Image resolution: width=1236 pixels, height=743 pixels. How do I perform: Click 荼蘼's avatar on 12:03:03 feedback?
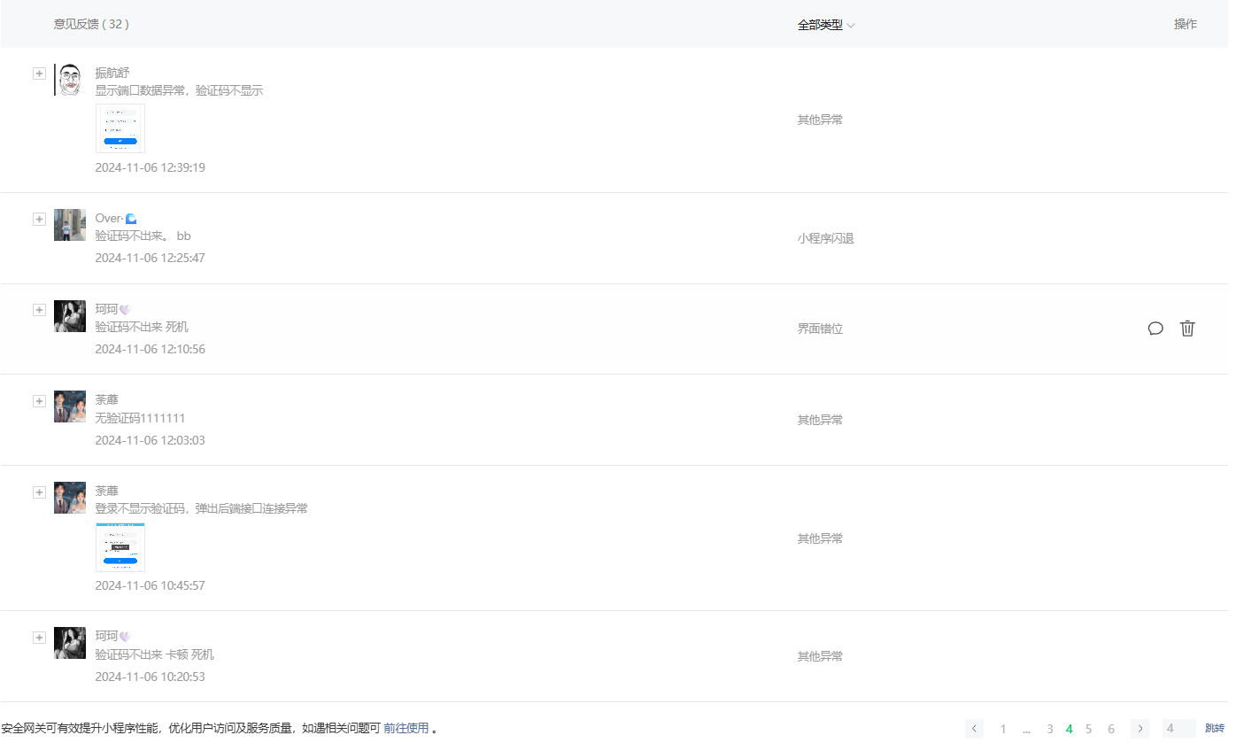[x=70, y=406]
